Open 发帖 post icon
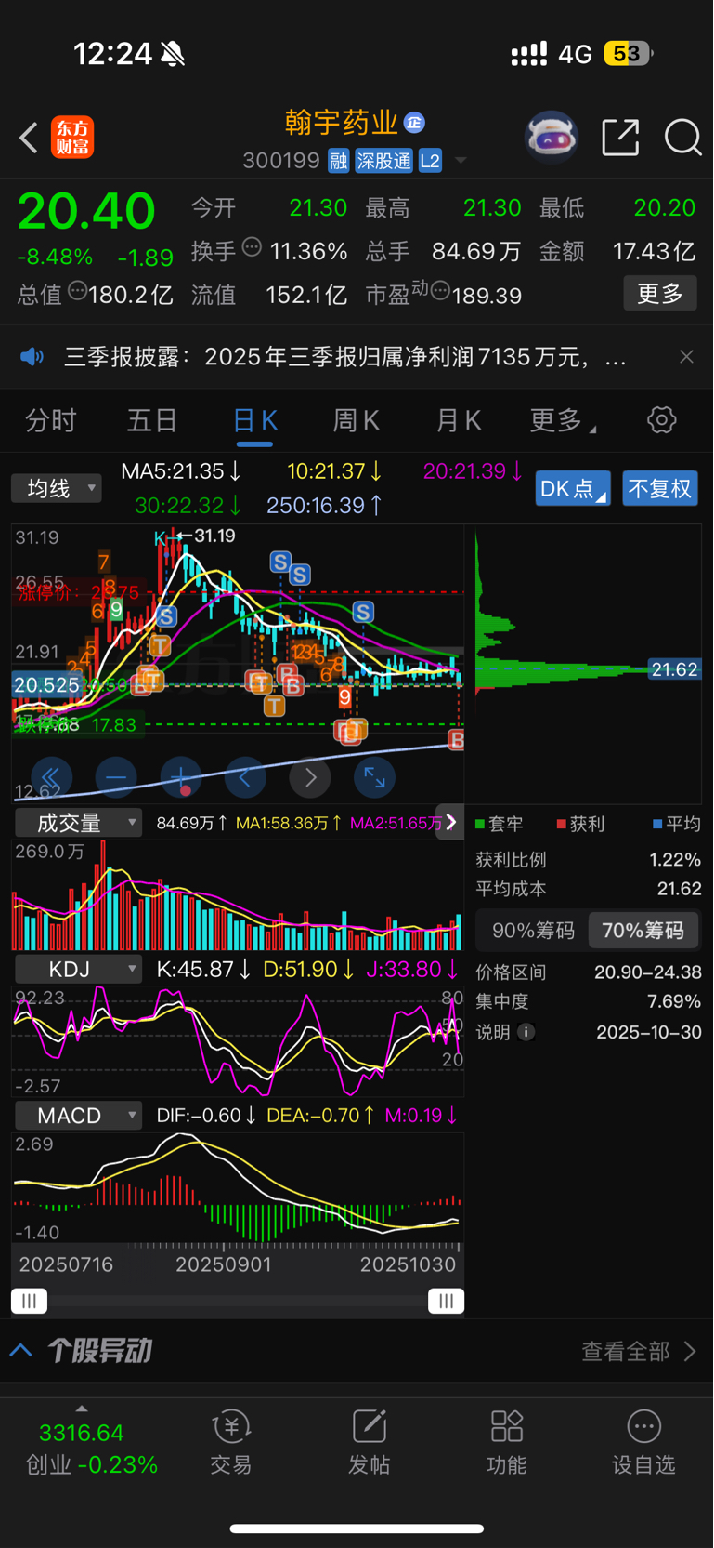Image resolution: width=714 pixels, height=1548 pixels. tap(369, 1443)
